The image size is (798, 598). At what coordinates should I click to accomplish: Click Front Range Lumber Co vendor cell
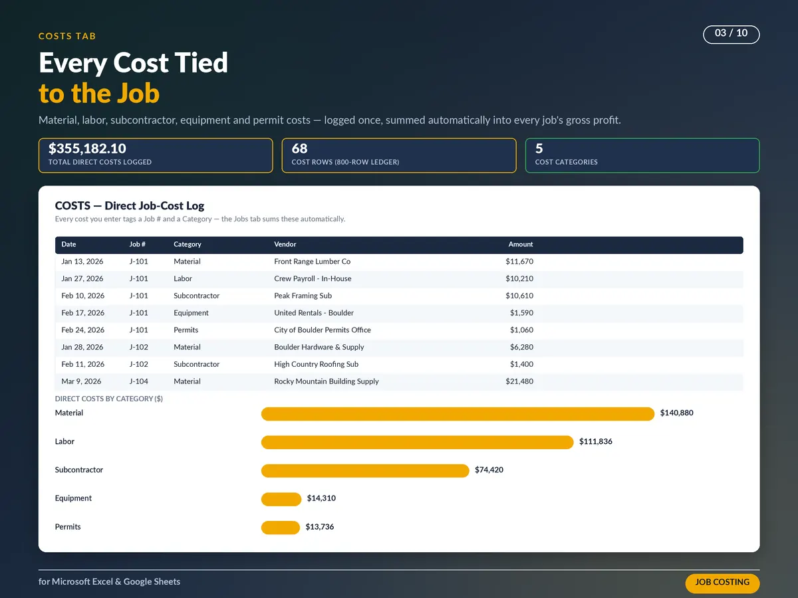tap(312, 262)
